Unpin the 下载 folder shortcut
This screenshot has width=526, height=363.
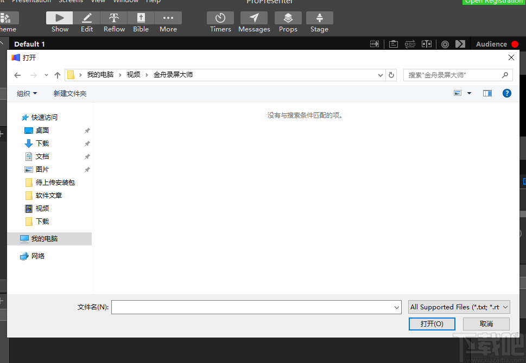click(x=86, y=143)
